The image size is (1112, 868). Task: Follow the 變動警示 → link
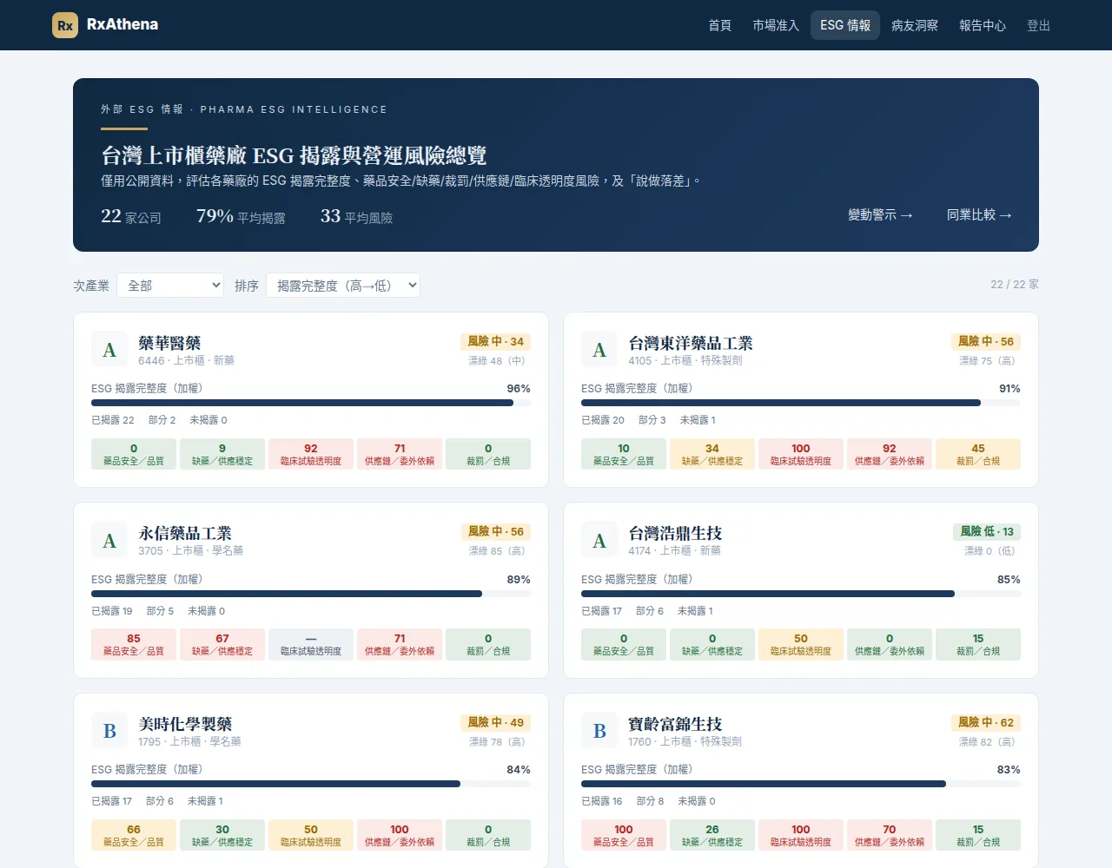tap(880, 214)
